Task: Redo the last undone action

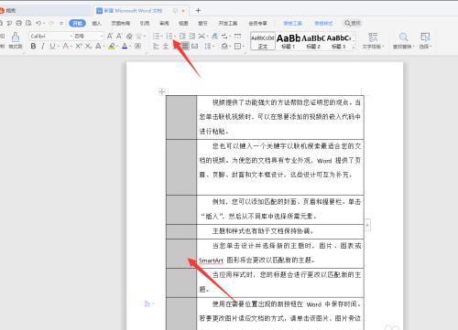Action: click(x=51, y=23)
